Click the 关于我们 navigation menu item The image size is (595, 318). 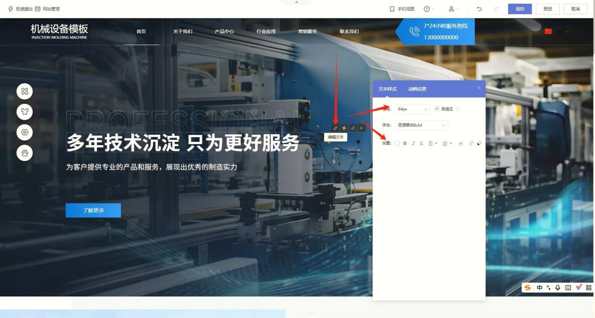tap(183, 31)
